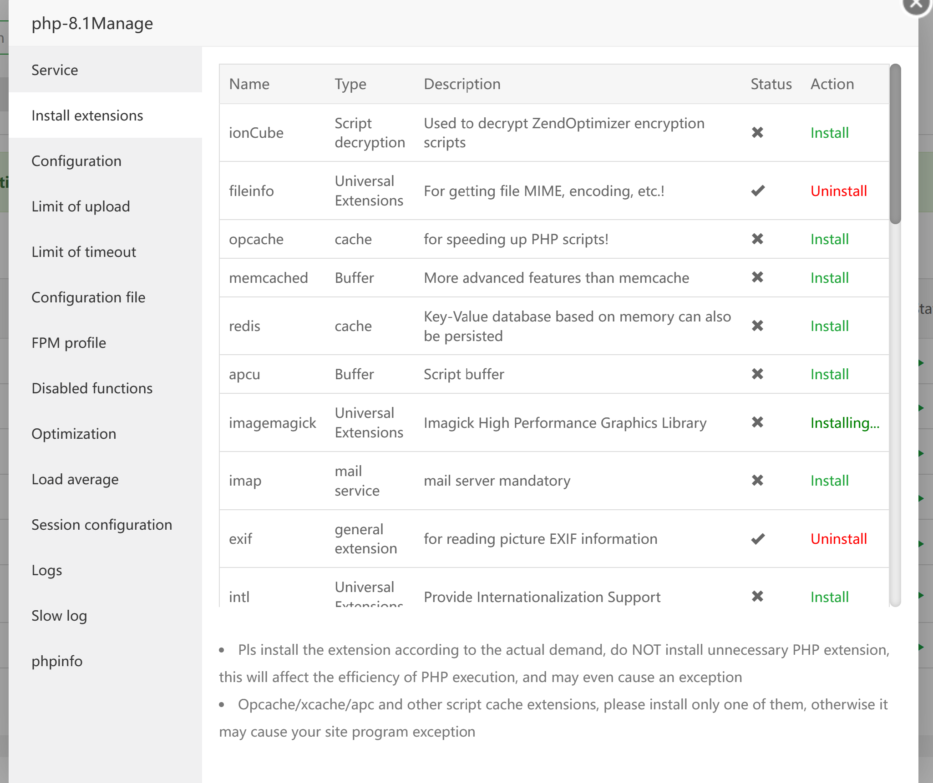Uninstall the exif extension
Viewport: 933px width, 783px height.
[838, 539]
